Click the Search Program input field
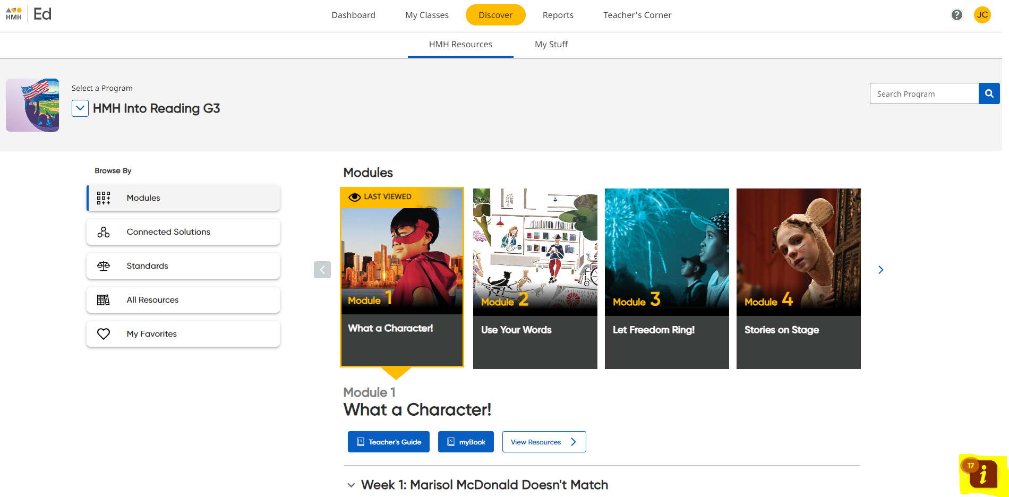 coord(924,94)
